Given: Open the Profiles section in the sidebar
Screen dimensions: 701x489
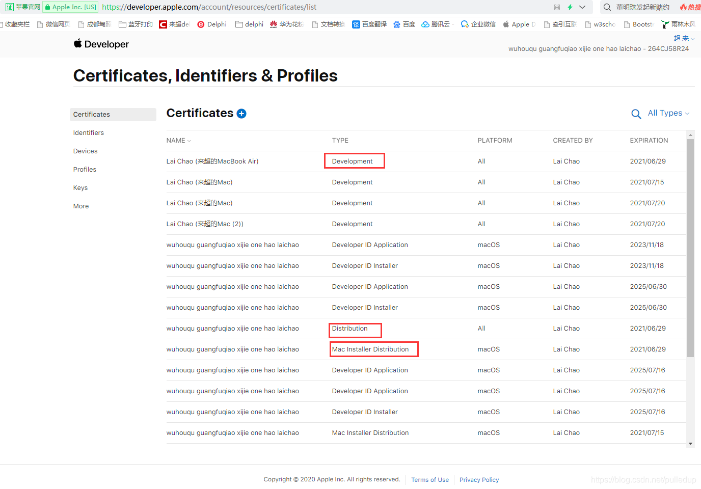Looking at the screenshot, I should [x=85, y=169].
